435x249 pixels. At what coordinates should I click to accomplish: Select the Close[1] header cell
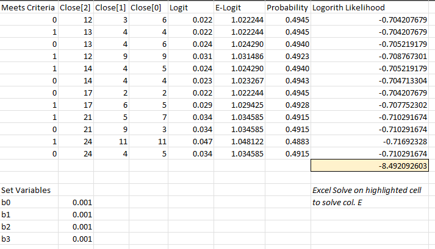tap(111, 8)
